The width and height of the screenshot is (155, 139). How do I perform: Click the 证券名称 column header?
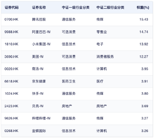coord(39,7)
